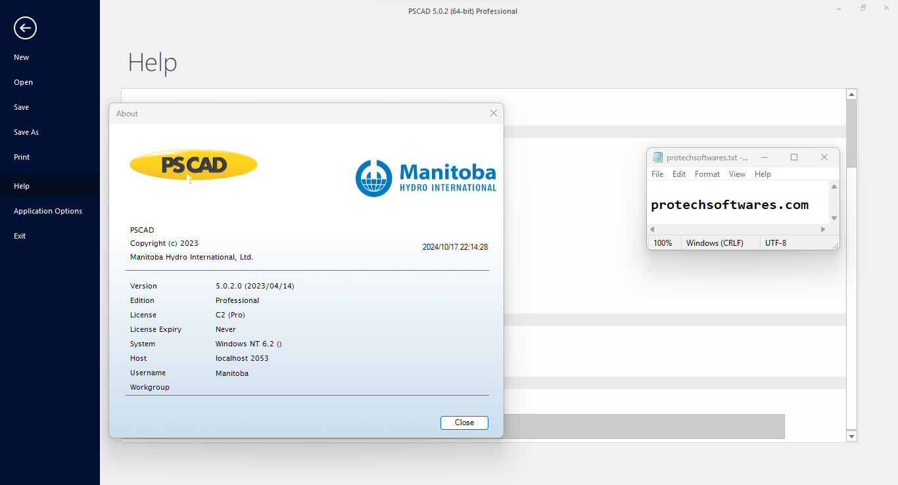Open Notepad Format menu
The height and width of the screenshot is (485, 898).
click(707, 174)
